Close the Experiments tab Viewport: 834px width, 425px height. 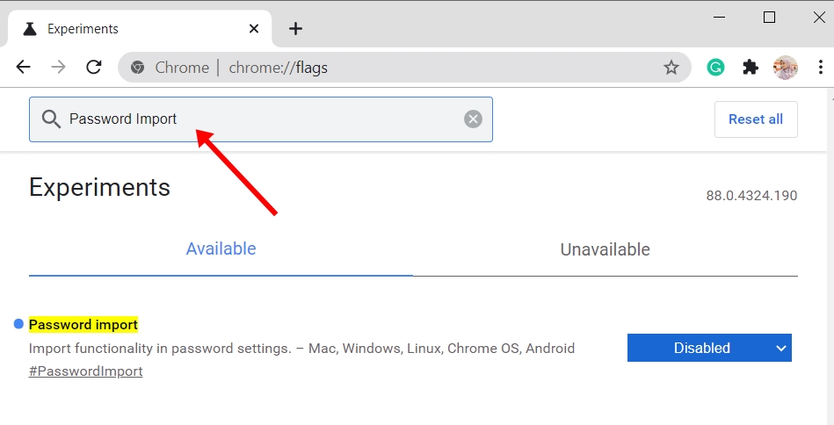pos(254,29)
